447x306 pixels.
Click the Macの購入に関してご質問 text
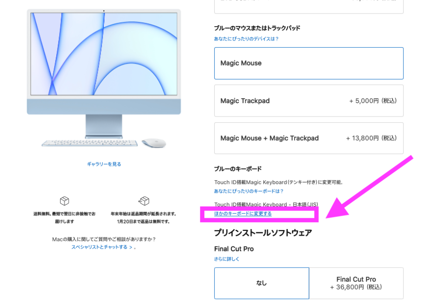coord(104,239)
